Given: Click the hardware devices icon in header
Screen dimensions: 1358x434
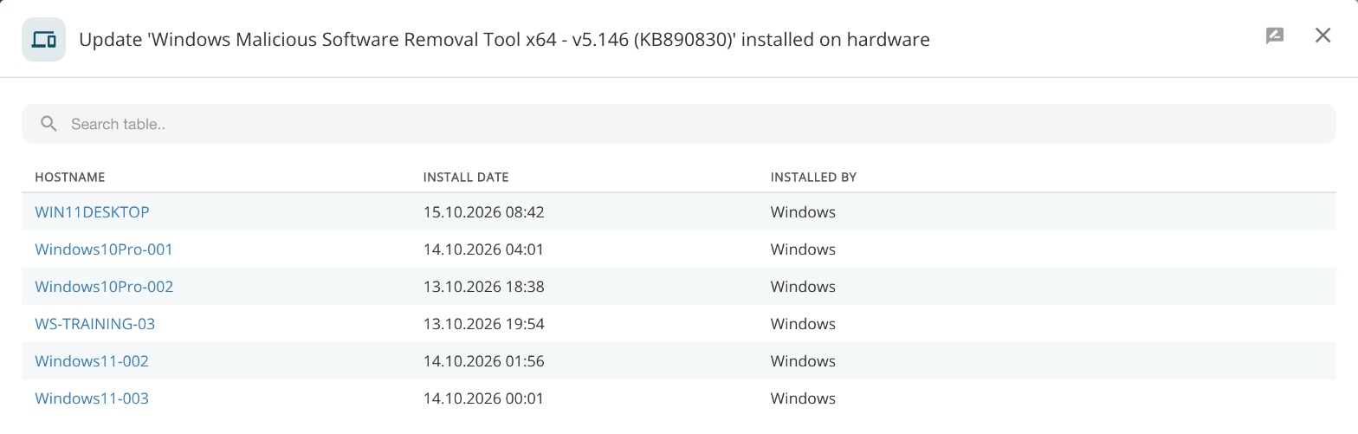Looking at the screenshot, I should click(x=43, y=40).
